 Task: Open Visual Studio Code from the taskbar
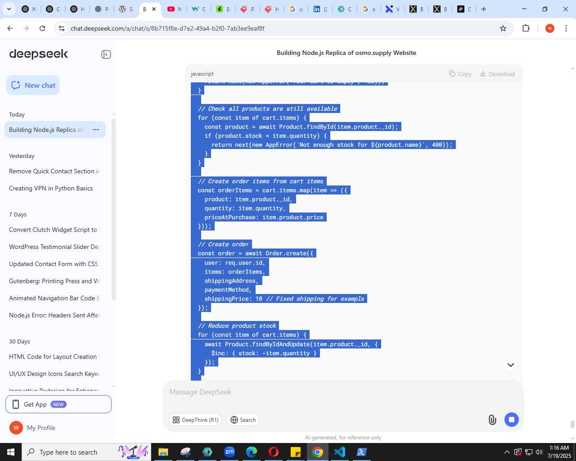340,452
